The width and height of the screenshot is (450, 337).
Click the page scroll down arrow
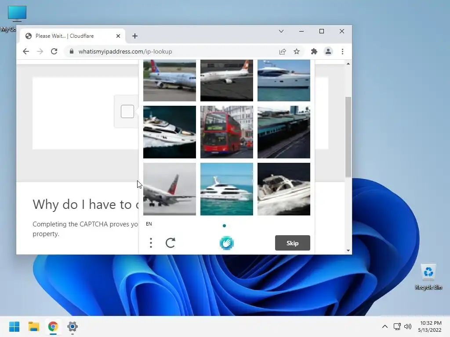click(x=348, y=251)
